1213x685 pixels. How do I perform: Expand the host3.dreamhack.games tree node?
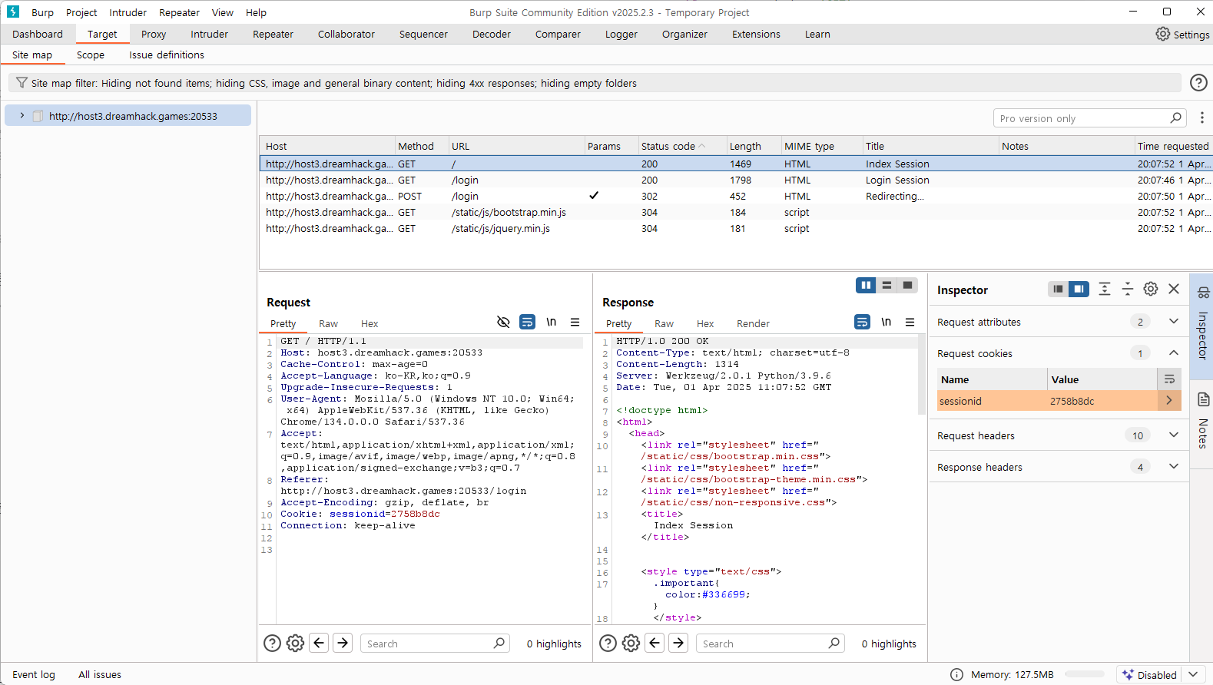(x=22, y=116)
